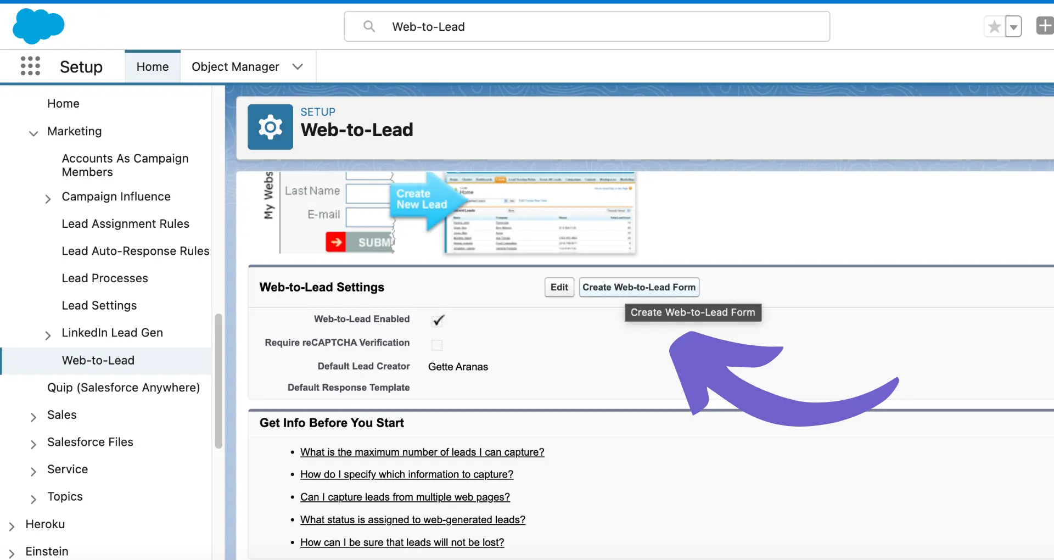Open 'Can I capture leads from multiple web pages' link
The width and height of the screenshot is (1054, 560).
point(405,497)
